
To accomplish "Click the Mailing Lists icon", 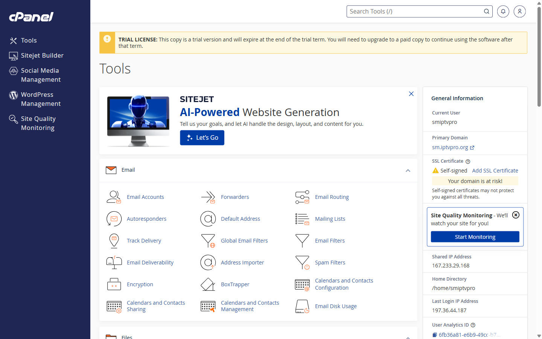I will click(302, 219).
